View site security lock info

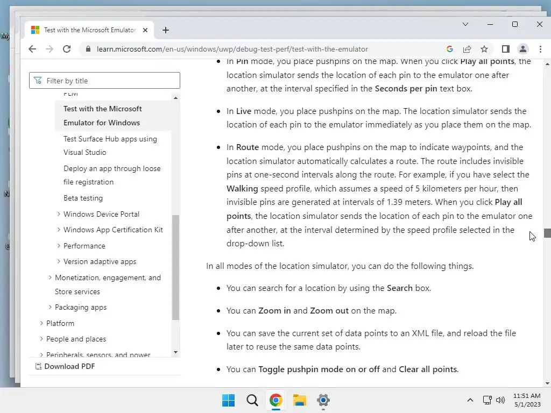click(88, 49)
